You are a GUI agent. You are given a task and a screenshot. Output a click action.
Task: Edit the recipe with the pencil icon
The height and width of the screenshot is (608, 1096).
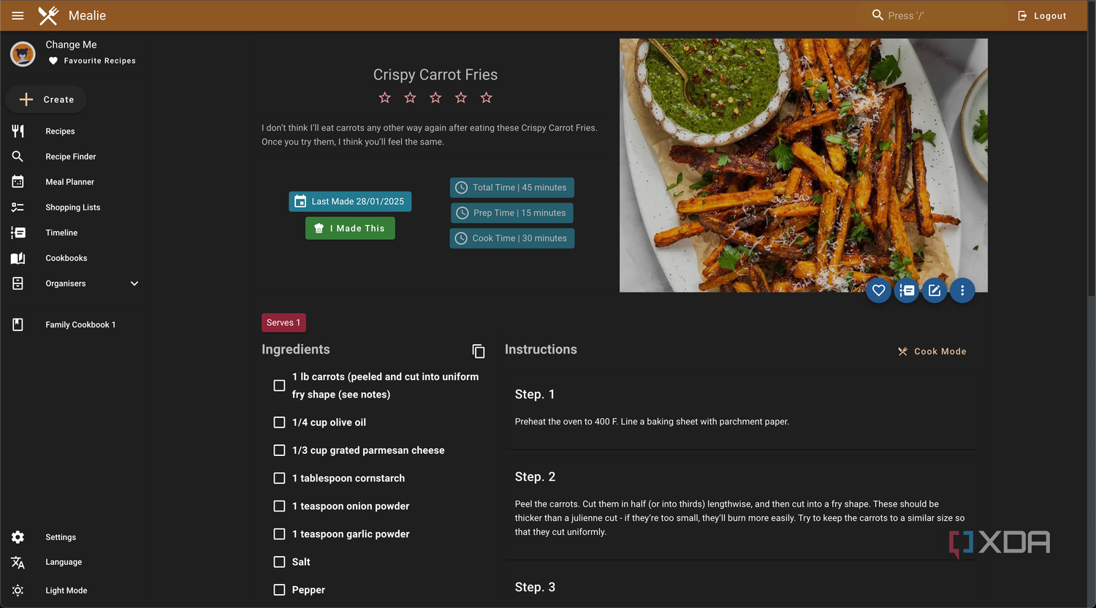tap(935, 290)
